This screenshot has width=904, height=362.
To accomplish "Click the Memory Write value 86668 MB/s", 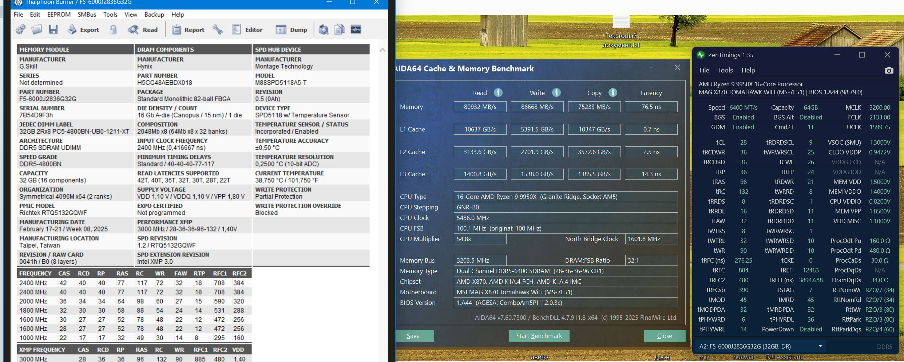I will 537,107.
